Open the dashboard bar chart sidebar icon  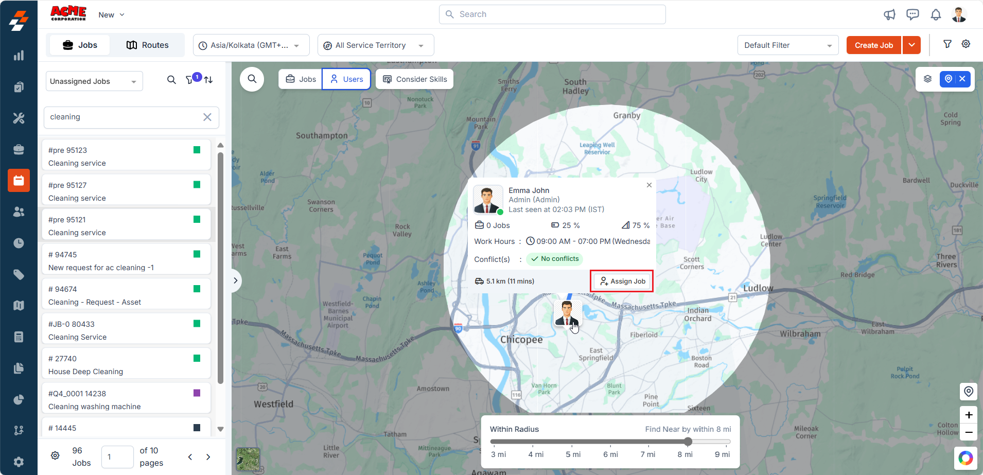(19, 56)
